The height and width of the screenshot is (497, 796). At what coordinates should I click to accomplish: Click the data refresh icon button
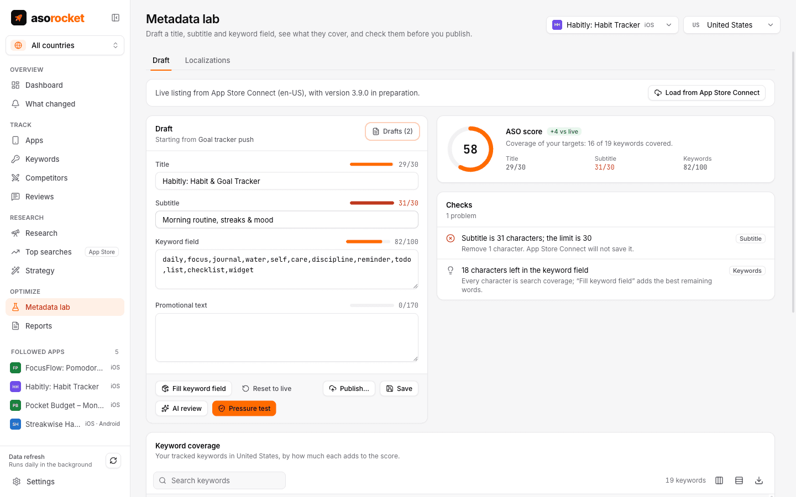(x=113, y=461)
